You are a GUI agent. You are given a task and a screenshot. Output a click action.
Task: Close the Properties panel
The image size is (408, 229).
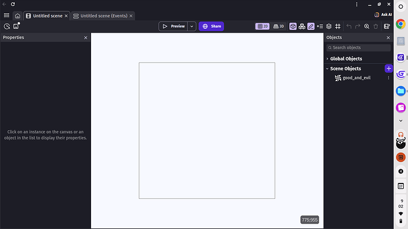[x=86, y=38]
